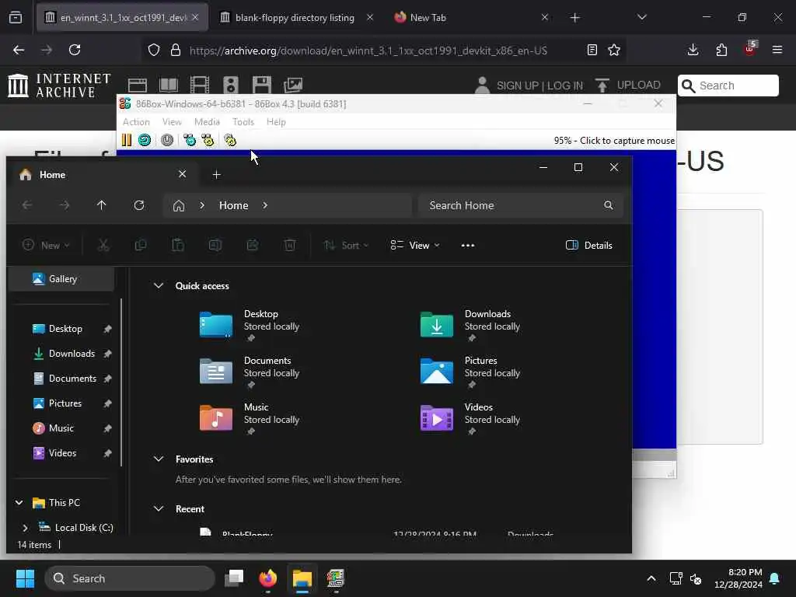
Task: Pause emulation in 86Box toolbar
Action: click(x=127, y=140)
